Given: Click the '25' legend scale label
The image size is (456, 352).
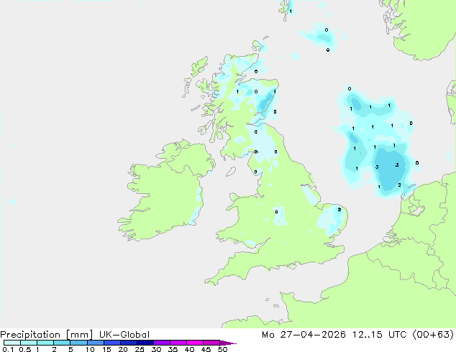Looking at the screenshot, I should pyautogui.click(x=140, y=349).
